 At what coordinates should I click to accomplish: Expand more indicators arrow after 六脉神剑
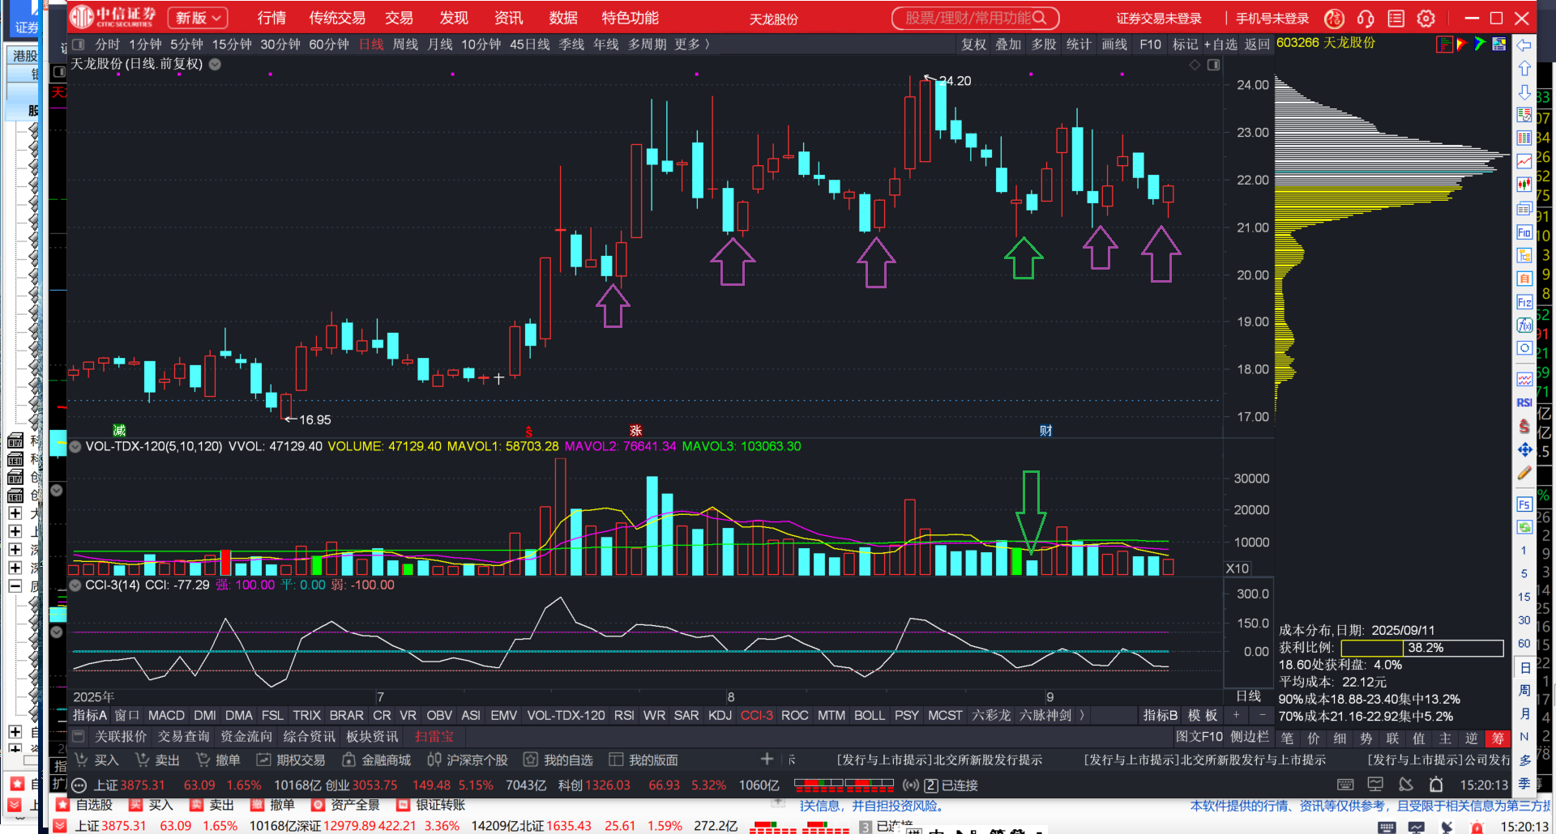pyautogui.click(x=1082, y=716)
